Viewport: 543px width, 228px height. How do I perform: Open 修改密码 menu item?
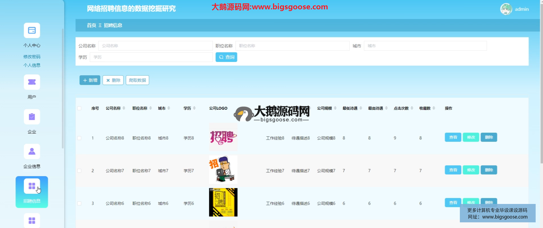coord(32,57)
